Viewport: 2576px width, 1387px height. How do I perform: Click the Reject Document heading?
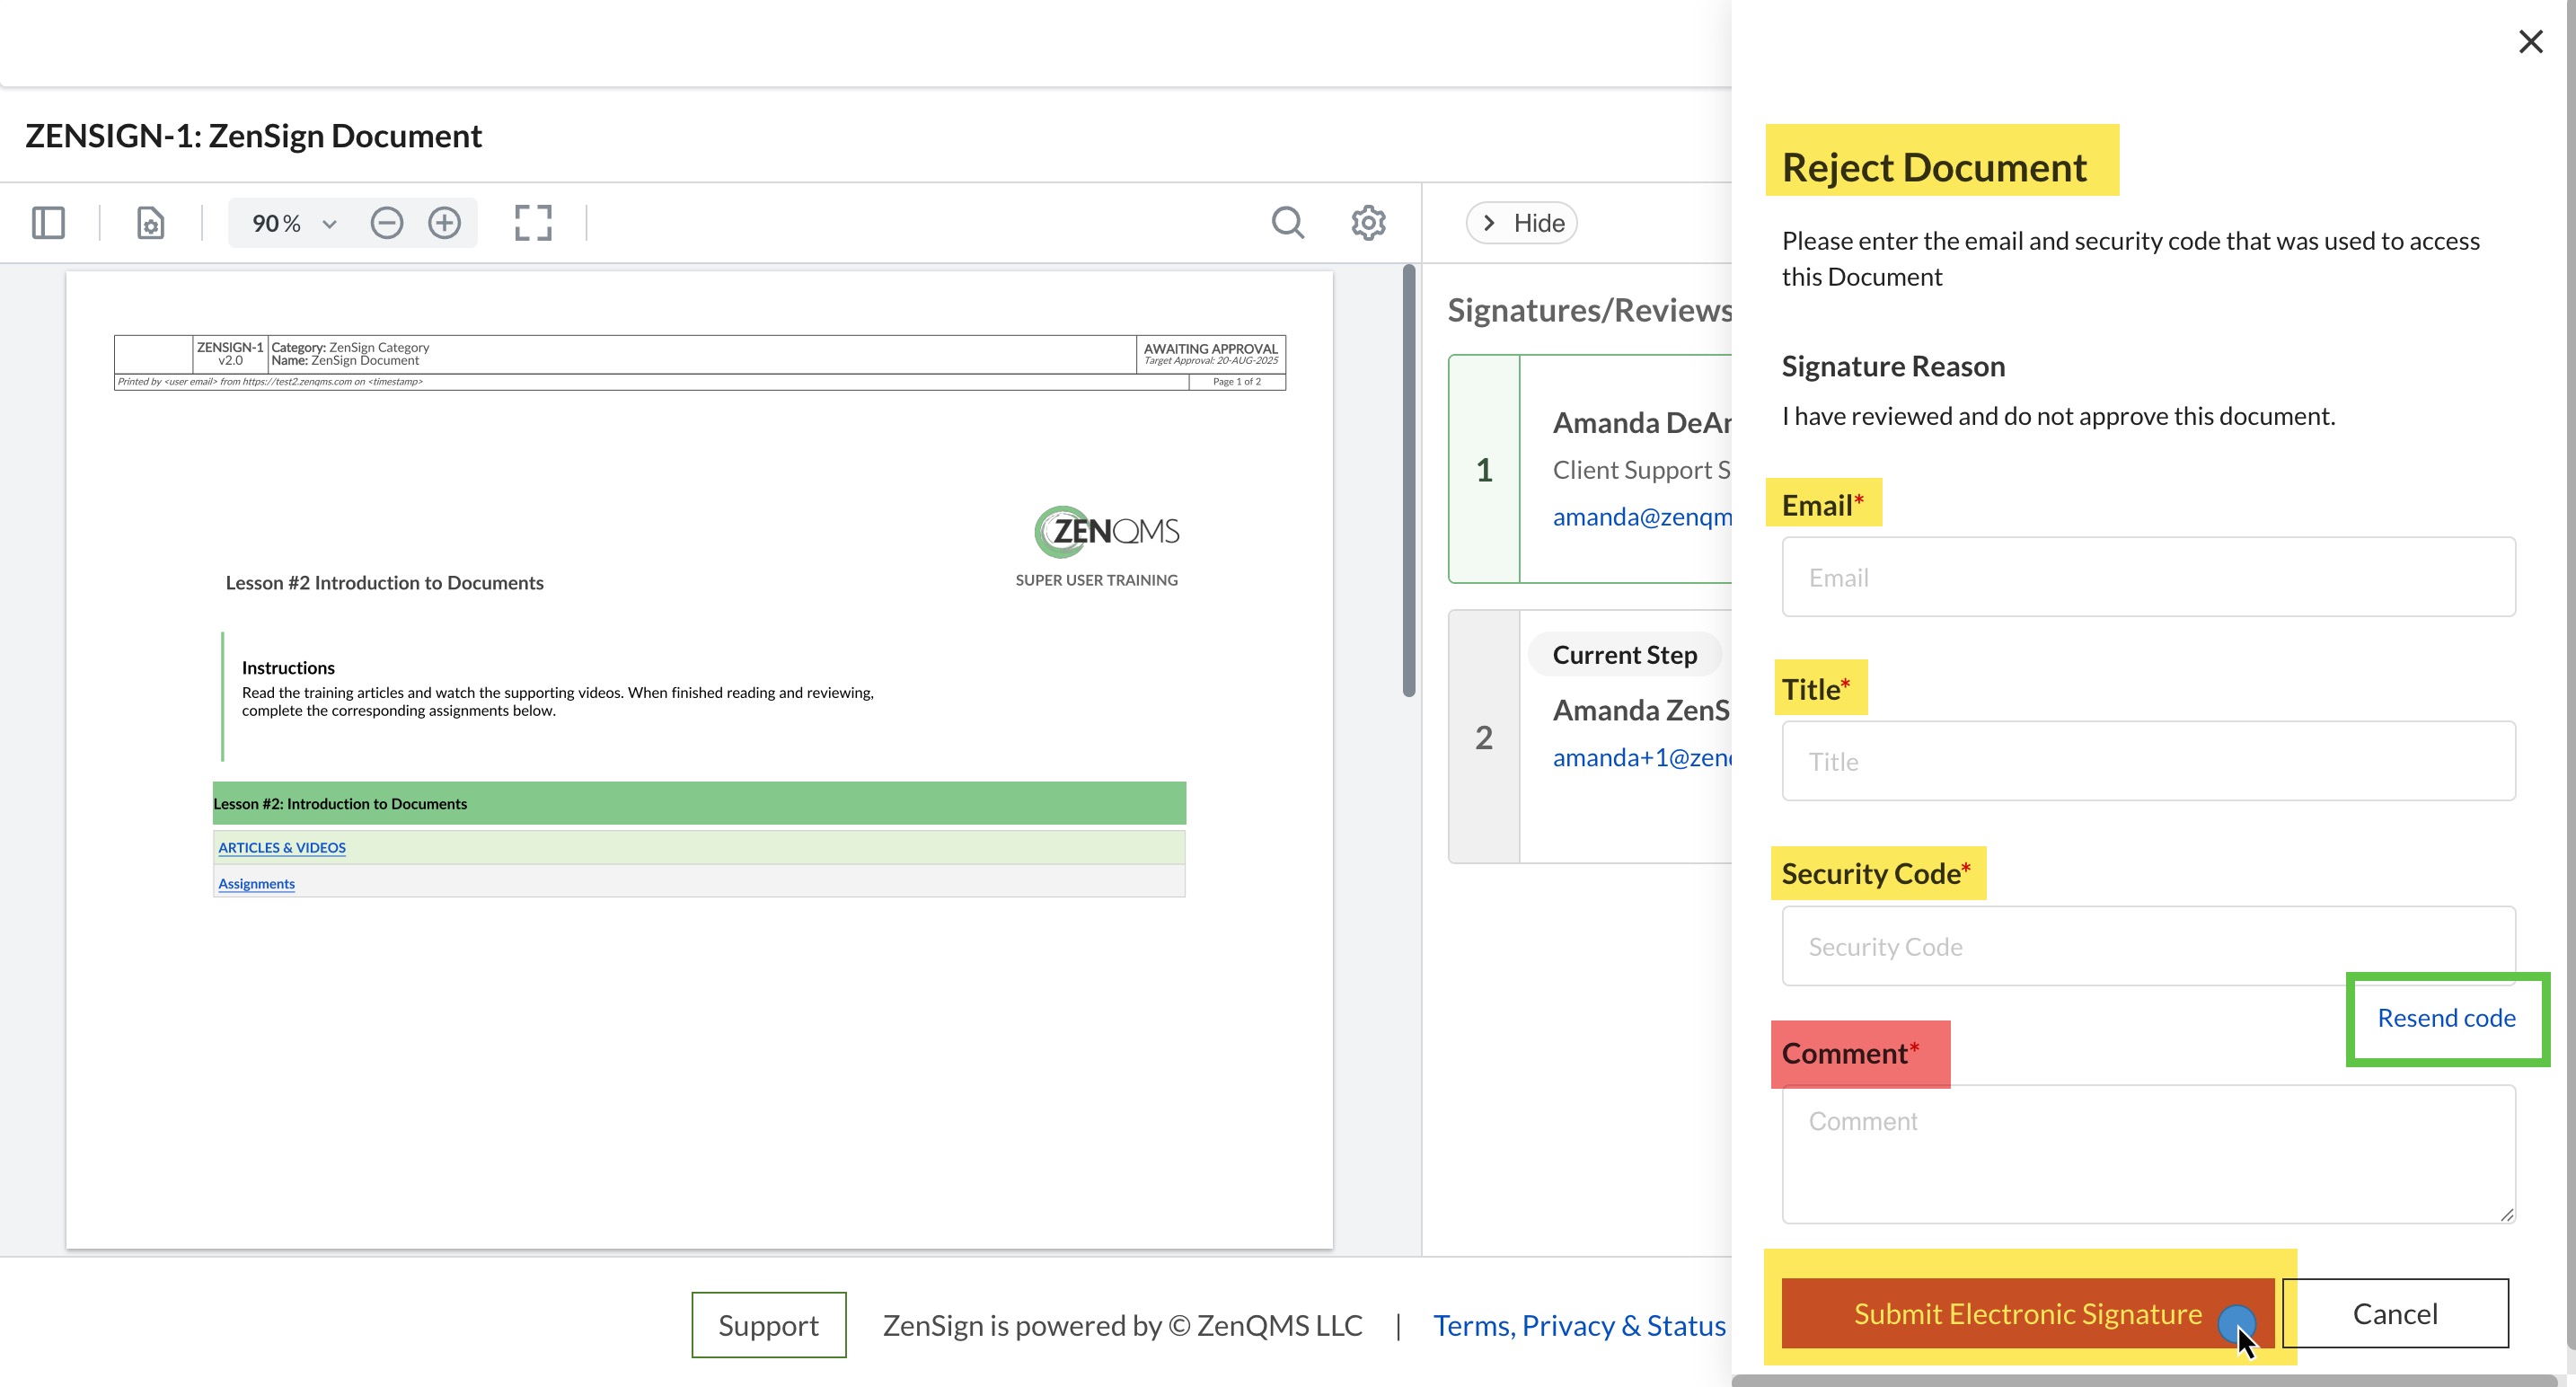1934,167
